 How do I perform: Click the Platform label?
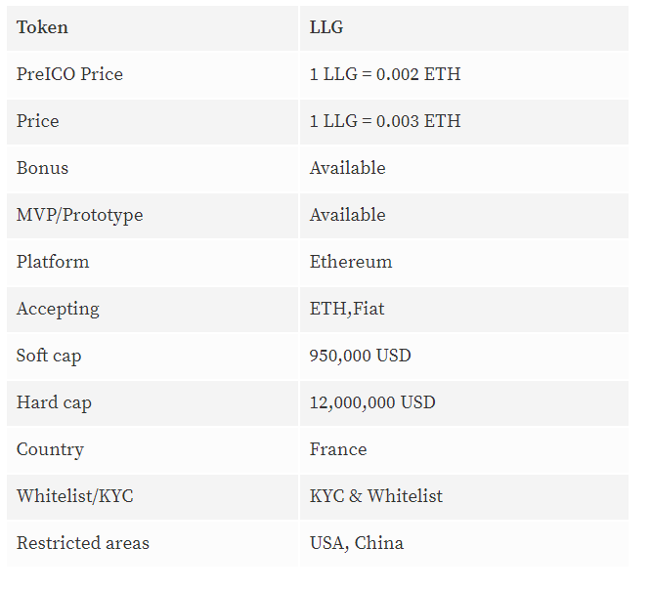(53, 262)
